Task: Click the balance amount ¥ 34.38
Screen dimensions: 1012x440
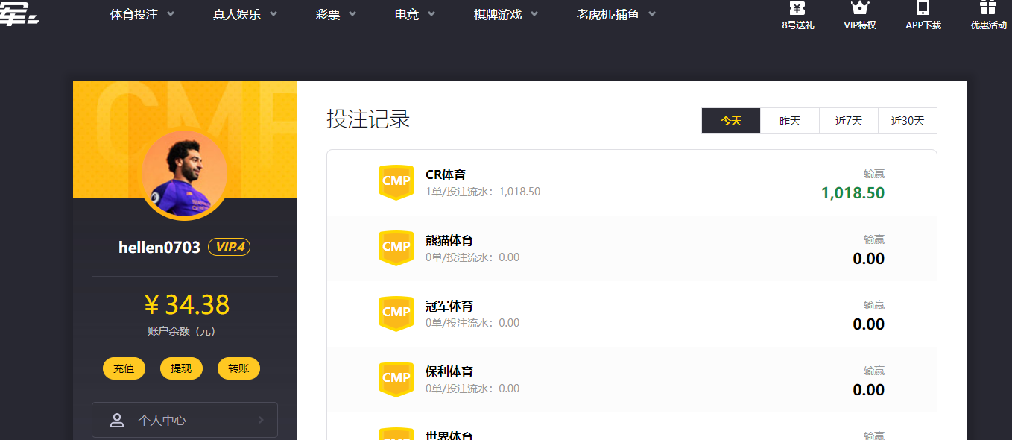Action: point(186,305)
